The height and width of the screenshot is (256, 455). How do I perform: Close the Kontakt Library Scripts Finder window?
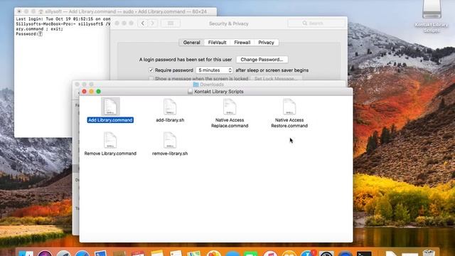pyautogui.click(x=84, y=92)
